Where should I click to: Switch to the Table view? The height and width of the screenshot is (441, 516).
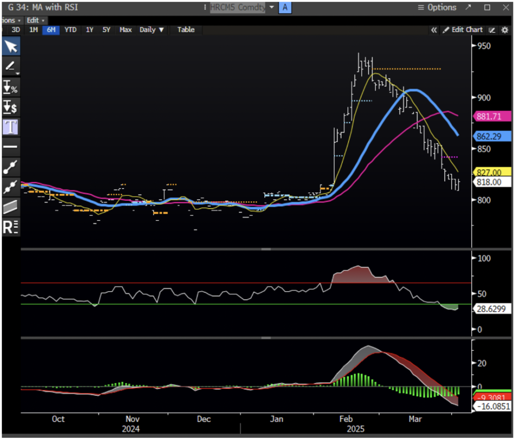pyautogui.click(x=185, y=30)
